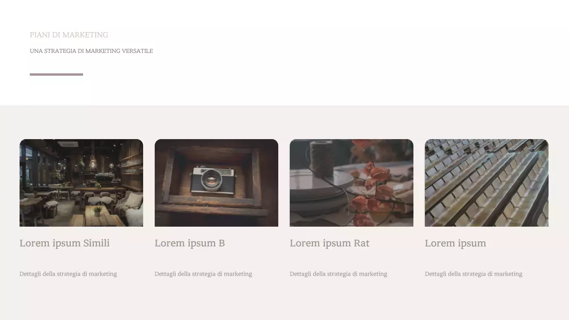Screen dimensions: 569x320
Task: Open the cafe interior thumbnail
Action: click(81, 183)
